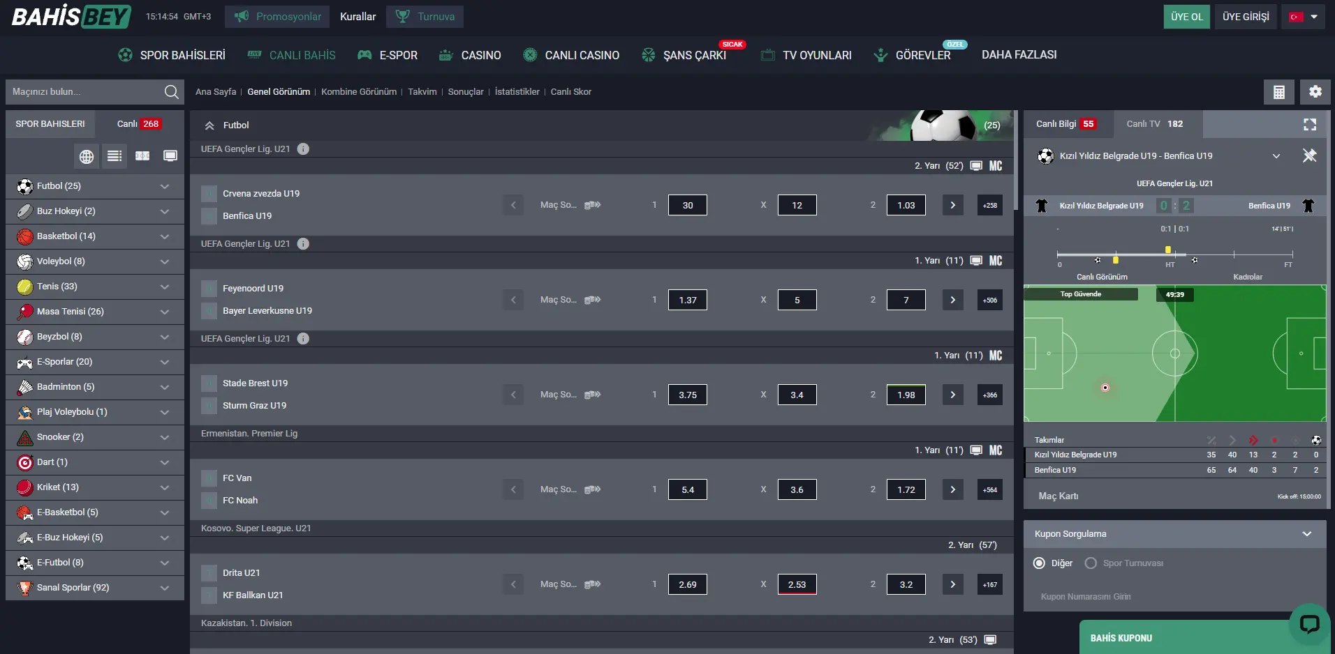Screen dimensions: 1335x654
Task: Click the Tenis ball sidebar icon
Action: tap(25, 287)
